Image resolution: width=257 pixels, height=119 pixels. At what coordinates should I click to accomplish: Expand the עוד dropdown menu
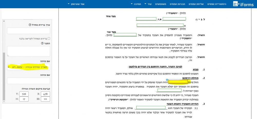148,4
